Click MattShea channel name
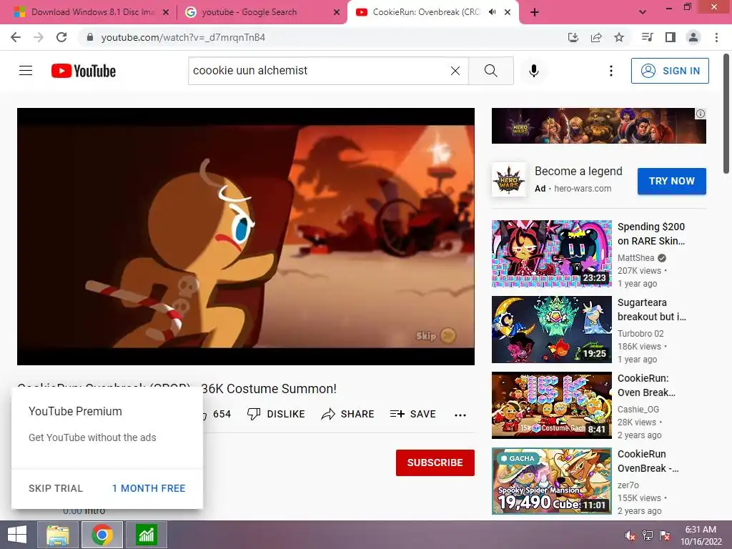Viewport: 732px width, 549px height. tap(635, 257)
